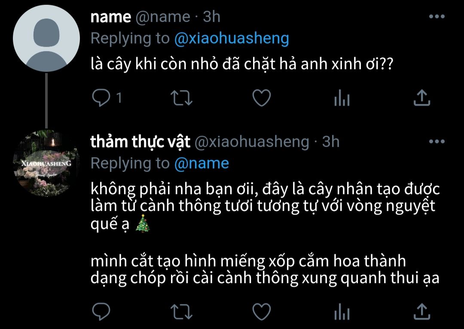
Task: Reply to thảm thực vật's tweet
Action: pyautogui.click(x=101, y=311)
